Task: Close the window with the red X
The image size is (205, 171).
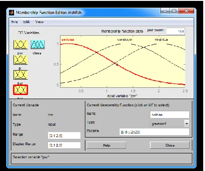Action: 186,11
